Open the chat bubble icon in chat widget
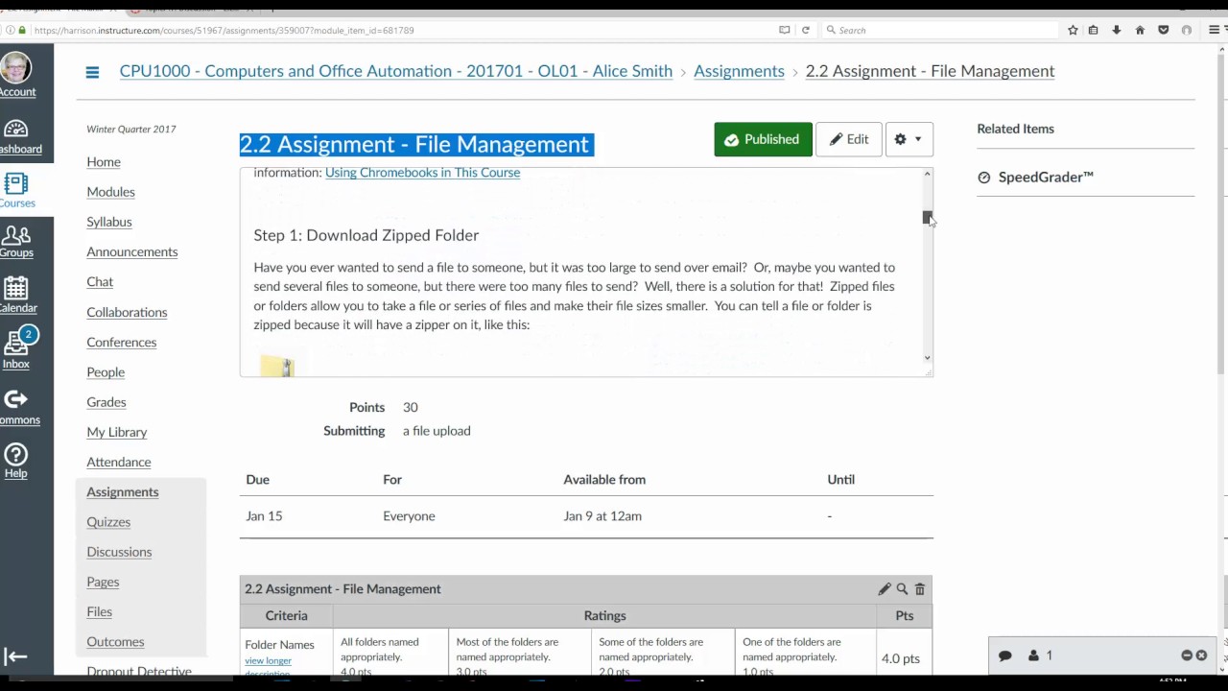This screenshot has height=691, width=1228. pyautogui.click(x=1004, y=655)
